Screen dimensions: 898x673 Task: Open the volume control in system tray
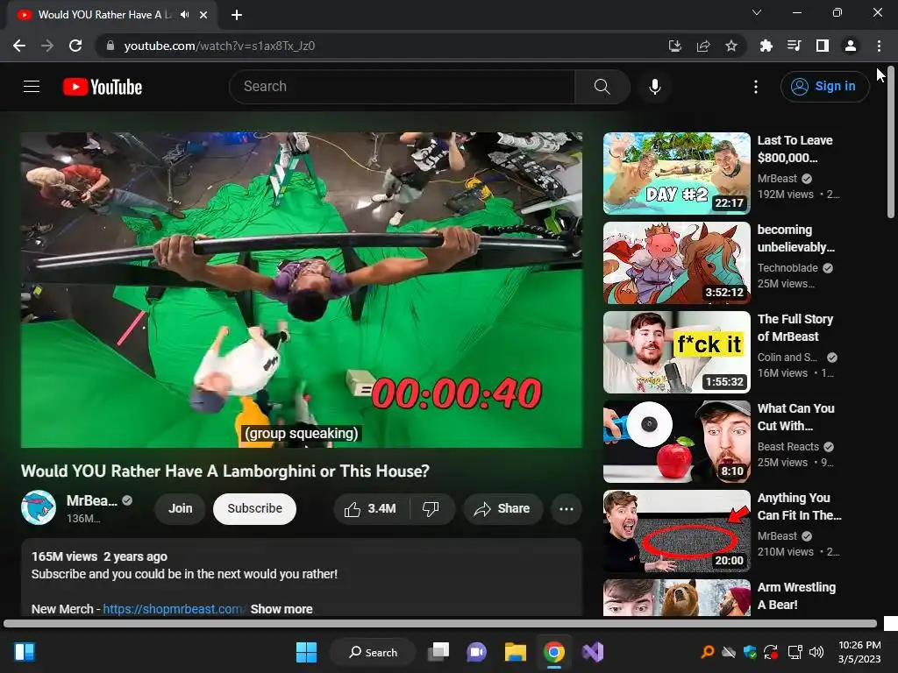pos(816,652)
